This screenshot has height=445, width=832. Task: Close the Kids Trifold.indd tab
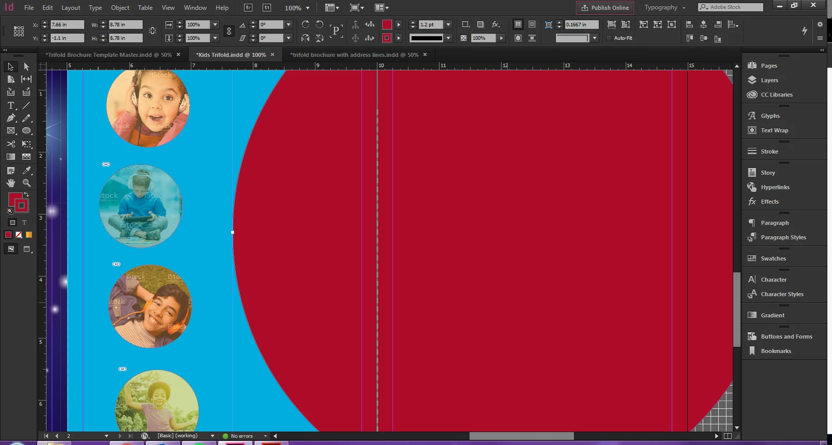(273, 55)
